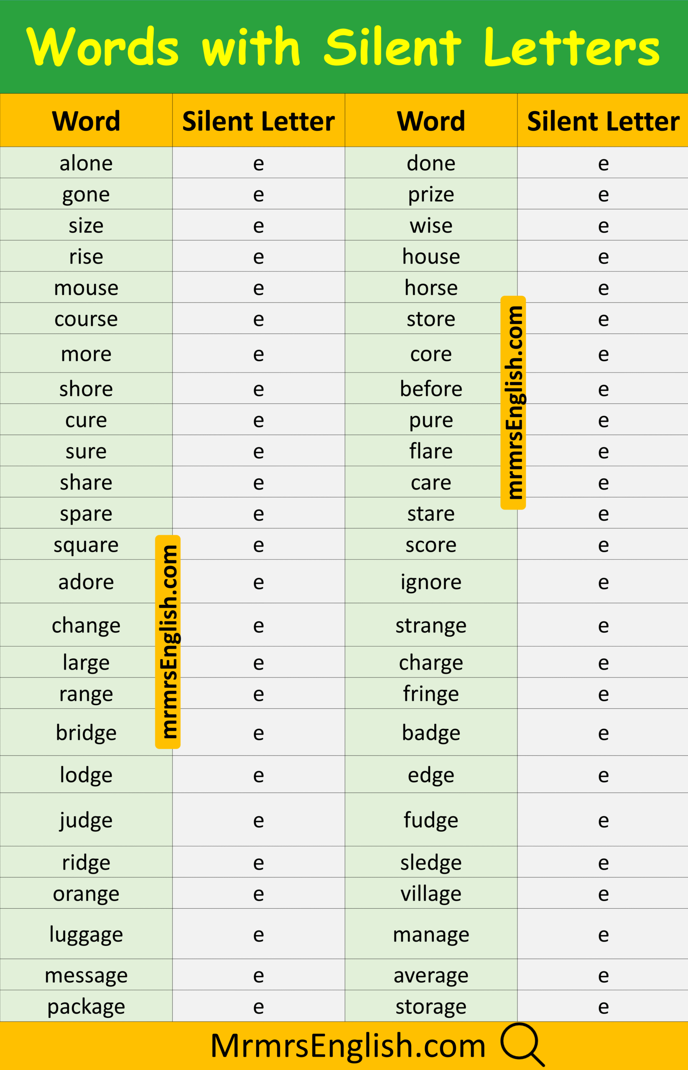This screenshot has height=1070, width=688.
Task: Click the 'bridge' cell
Action: [86, 732]
